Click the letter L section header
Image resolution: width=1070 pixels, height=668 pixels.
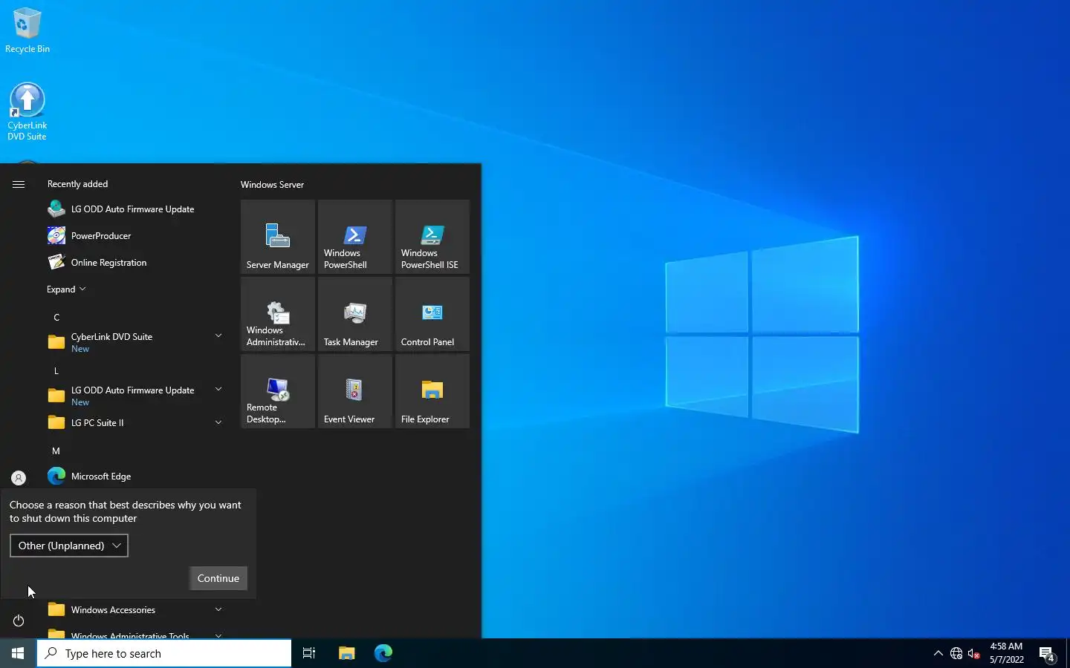[x=56, y=371]
